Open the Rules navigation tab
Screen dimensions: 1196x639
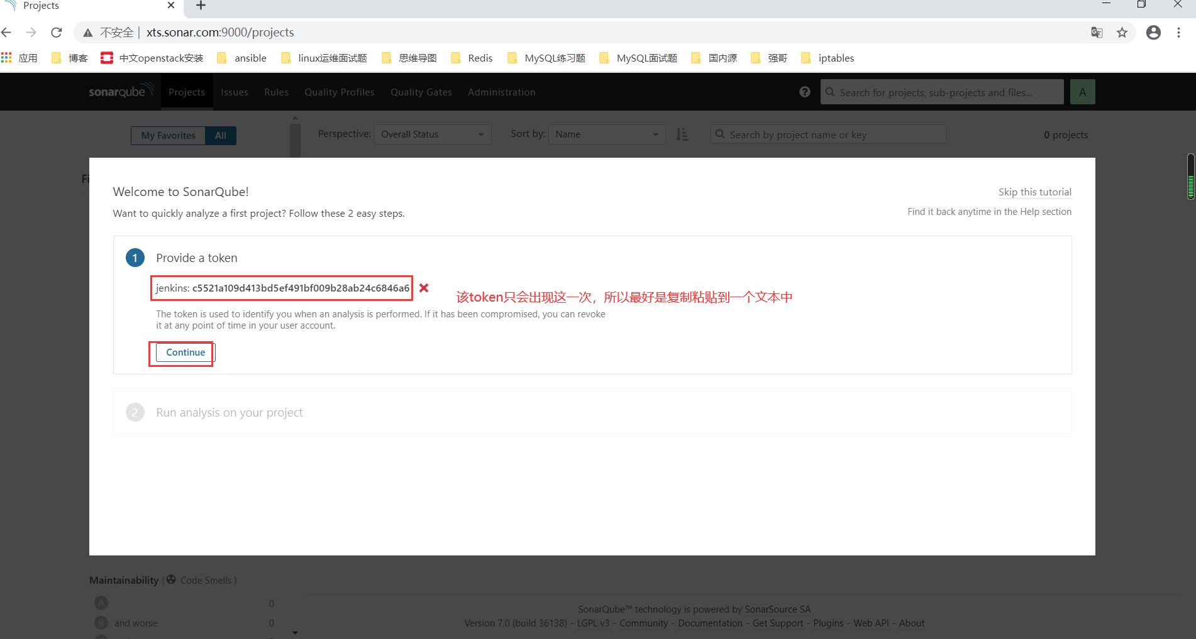[277, 92]
